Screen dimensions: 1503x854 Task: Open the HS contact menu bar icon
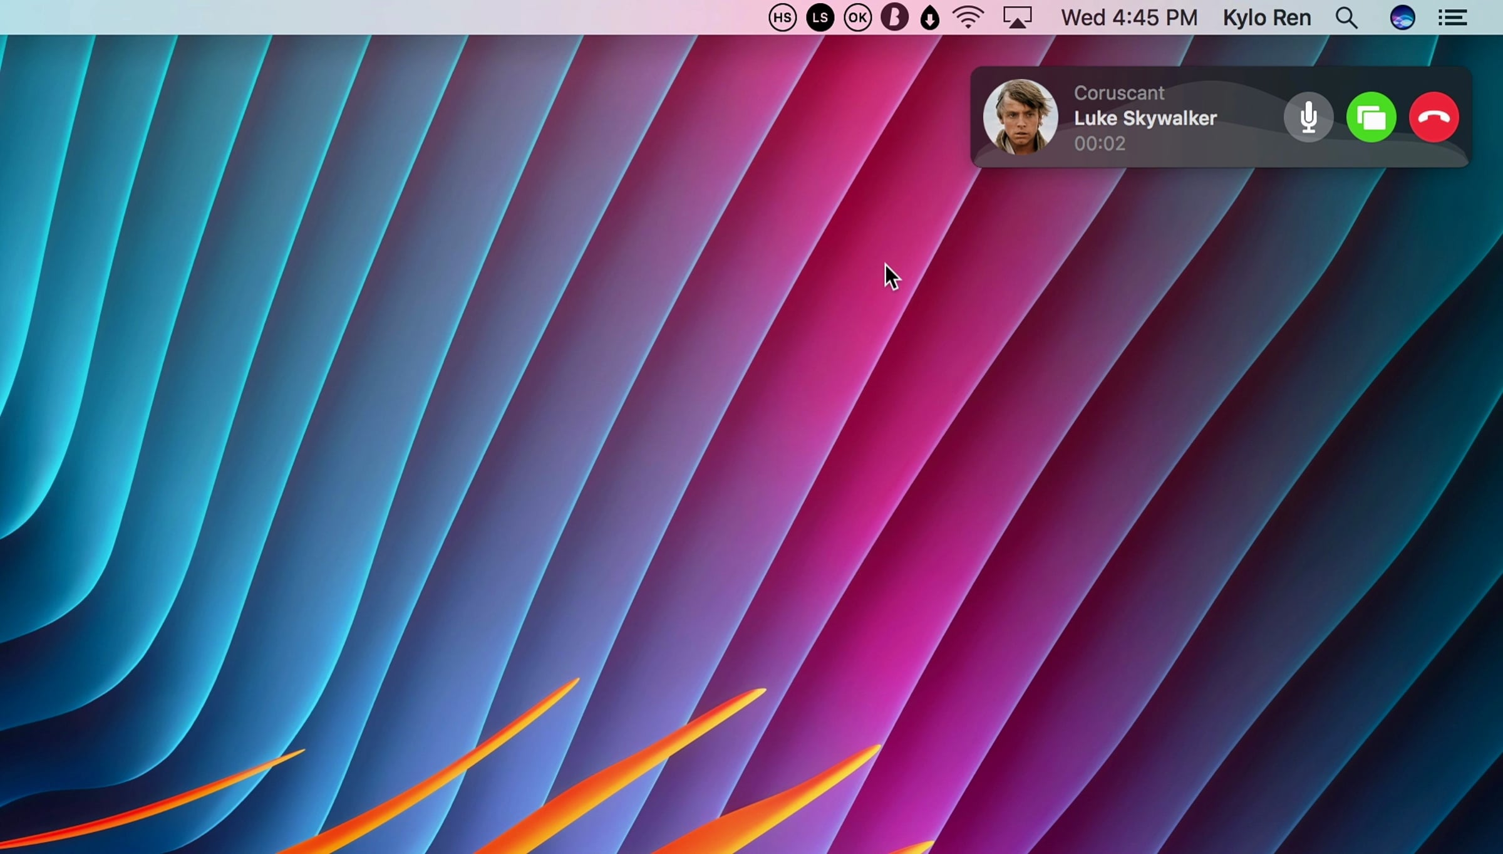tap(782, 18)
